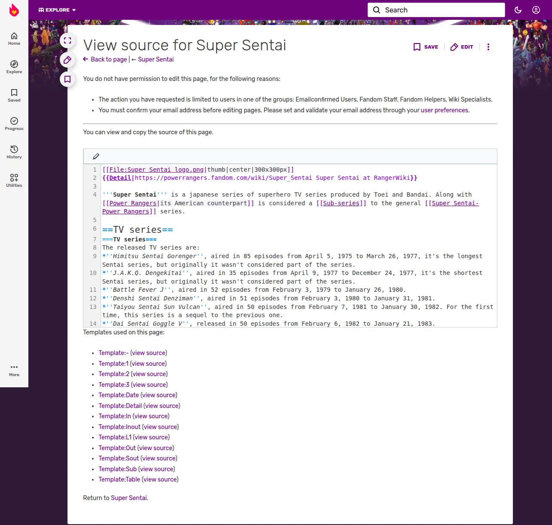The width and height of the screenshot is (552, 525).
Task: Click line number 12 in source gutter
Action: tap(93, 298)
